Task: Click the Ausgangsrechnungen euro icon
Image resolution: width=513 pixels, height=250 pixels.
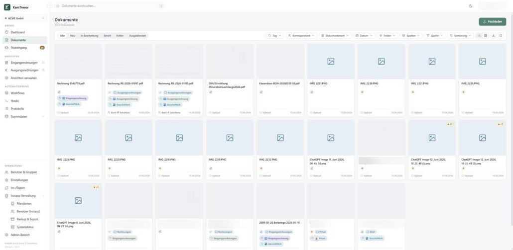Action: [6, 70]
